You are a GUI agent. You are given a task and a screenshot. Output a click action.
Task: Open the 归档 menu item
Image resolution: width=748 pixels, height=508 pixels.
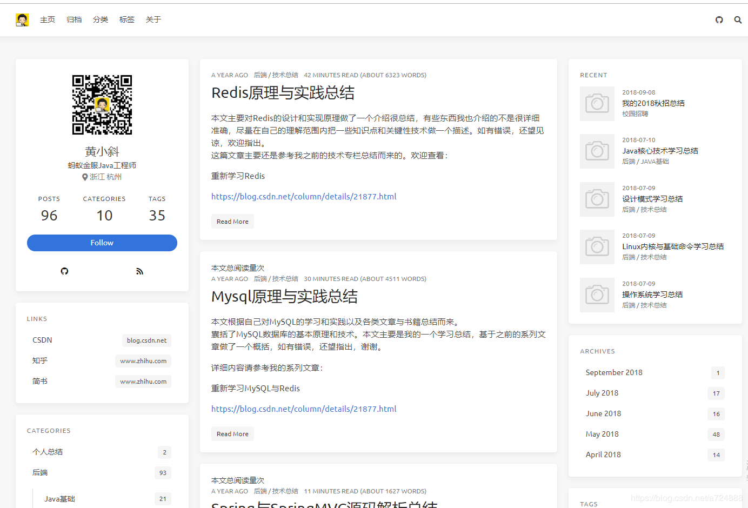pos(74,19)
